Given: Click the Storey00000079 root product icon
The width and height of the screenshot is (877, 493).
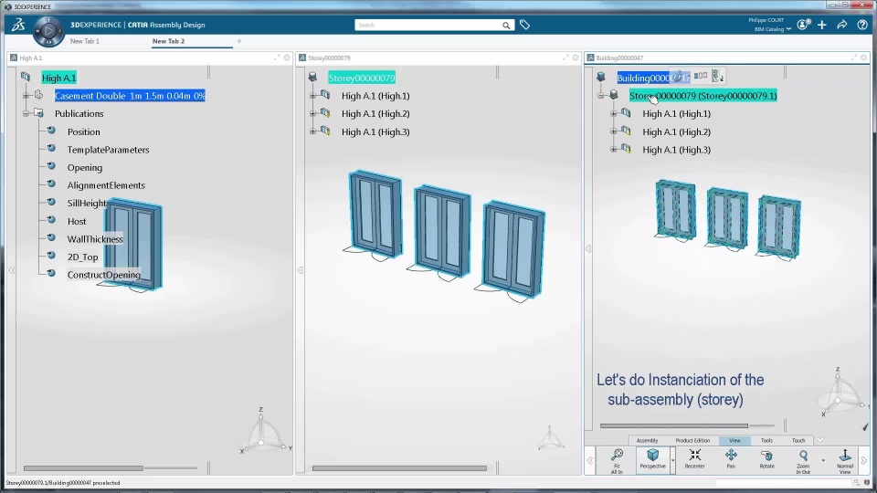Looking at the screenshot, I should (x=312, y=77).
